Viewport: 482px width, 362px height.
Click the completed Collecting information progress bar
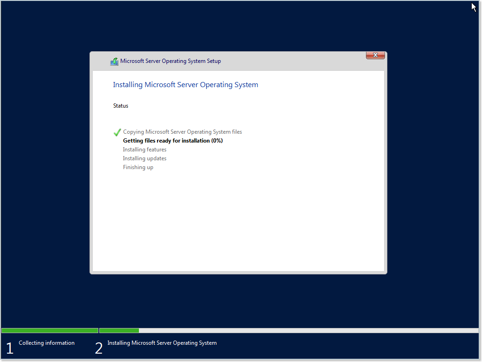tap(49, 330)
